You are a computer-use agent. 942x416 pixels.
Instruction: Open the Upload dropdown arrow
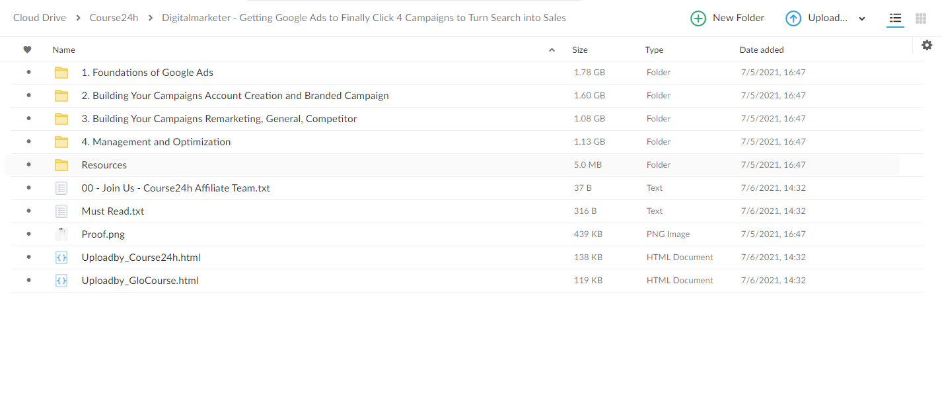pos(862,19)
